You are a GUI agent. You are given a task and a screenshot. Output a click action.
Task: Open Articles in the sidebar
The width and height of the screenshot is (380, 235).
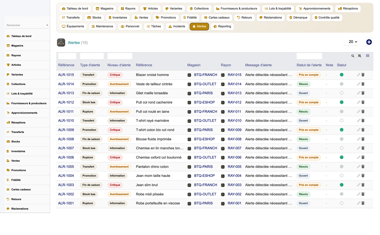16,65
